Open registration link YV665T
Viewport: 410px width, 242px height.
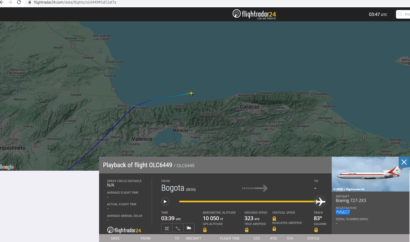[x=343, y=212]
